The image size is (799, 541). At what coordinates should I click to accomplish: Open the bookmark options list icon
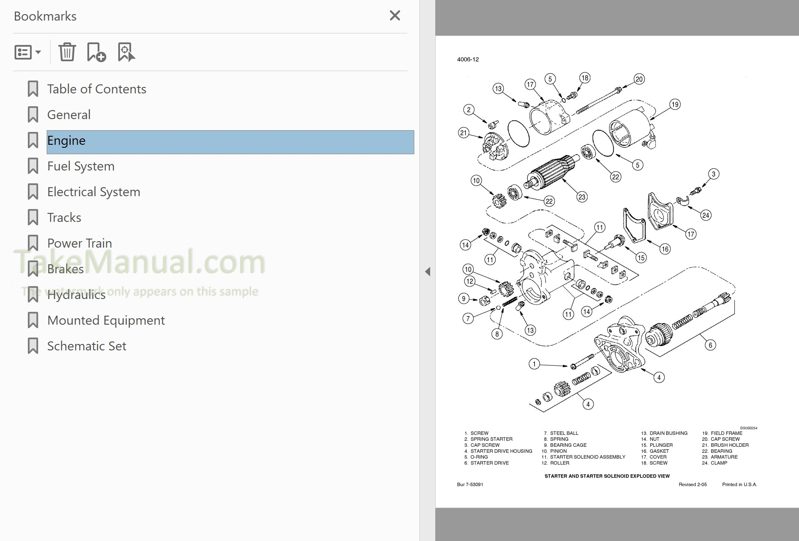(x=23, y=52)
